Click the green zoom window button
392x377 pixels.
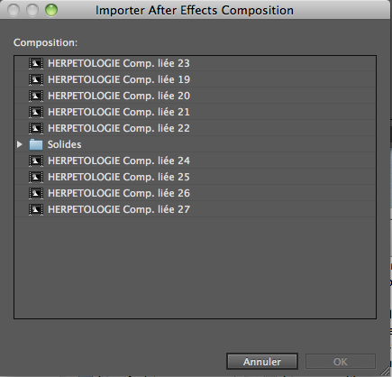coord(51,10)
